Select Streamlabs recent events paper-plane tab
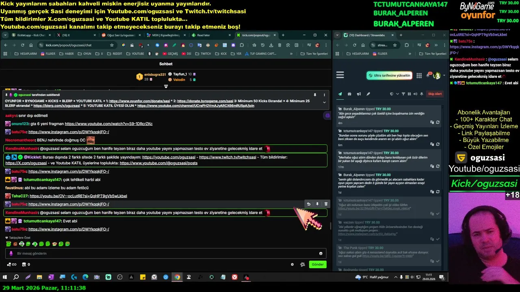520x292 pixels. [x=340, y=94]
